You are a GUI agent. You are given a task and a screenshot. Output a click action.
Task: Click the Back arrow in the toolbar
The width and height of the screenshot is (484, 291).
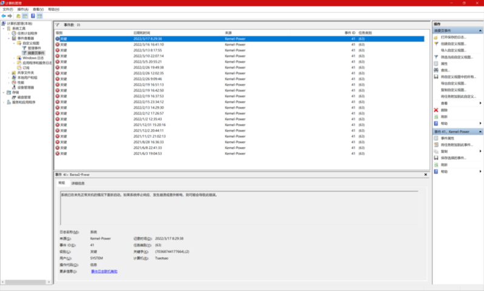3,16
